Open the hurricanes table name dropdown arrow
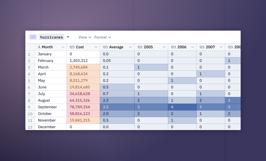 [x=68, y=37]
